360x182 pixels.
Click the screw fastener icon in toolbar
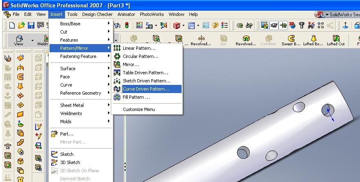[x=301, y=25]
